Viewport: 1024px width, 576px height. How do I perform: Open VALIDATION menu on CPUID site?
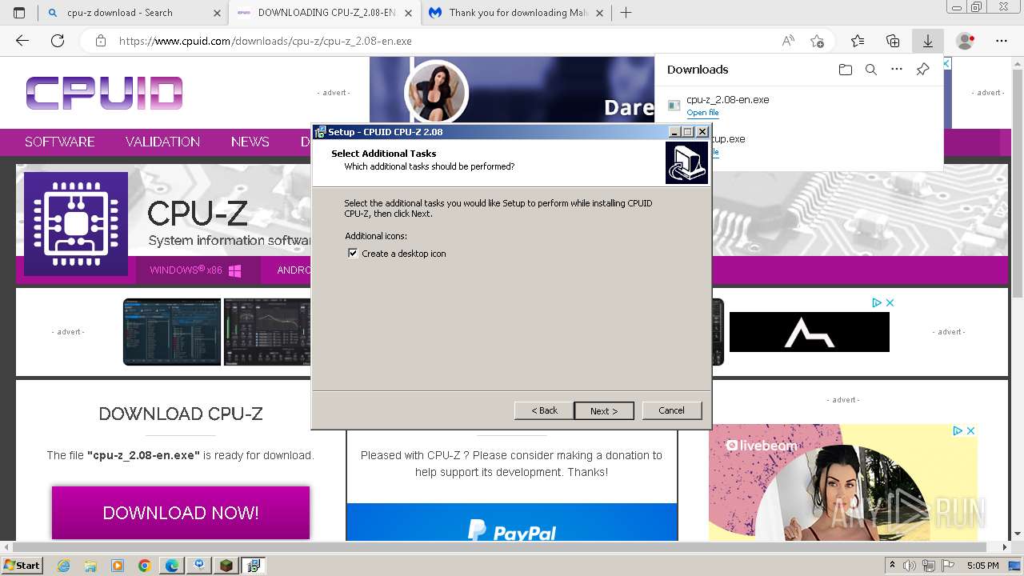pos(162,142)
